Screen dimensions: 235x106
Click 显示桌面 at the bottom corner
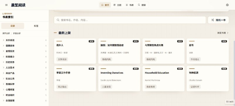coord(230,102)
